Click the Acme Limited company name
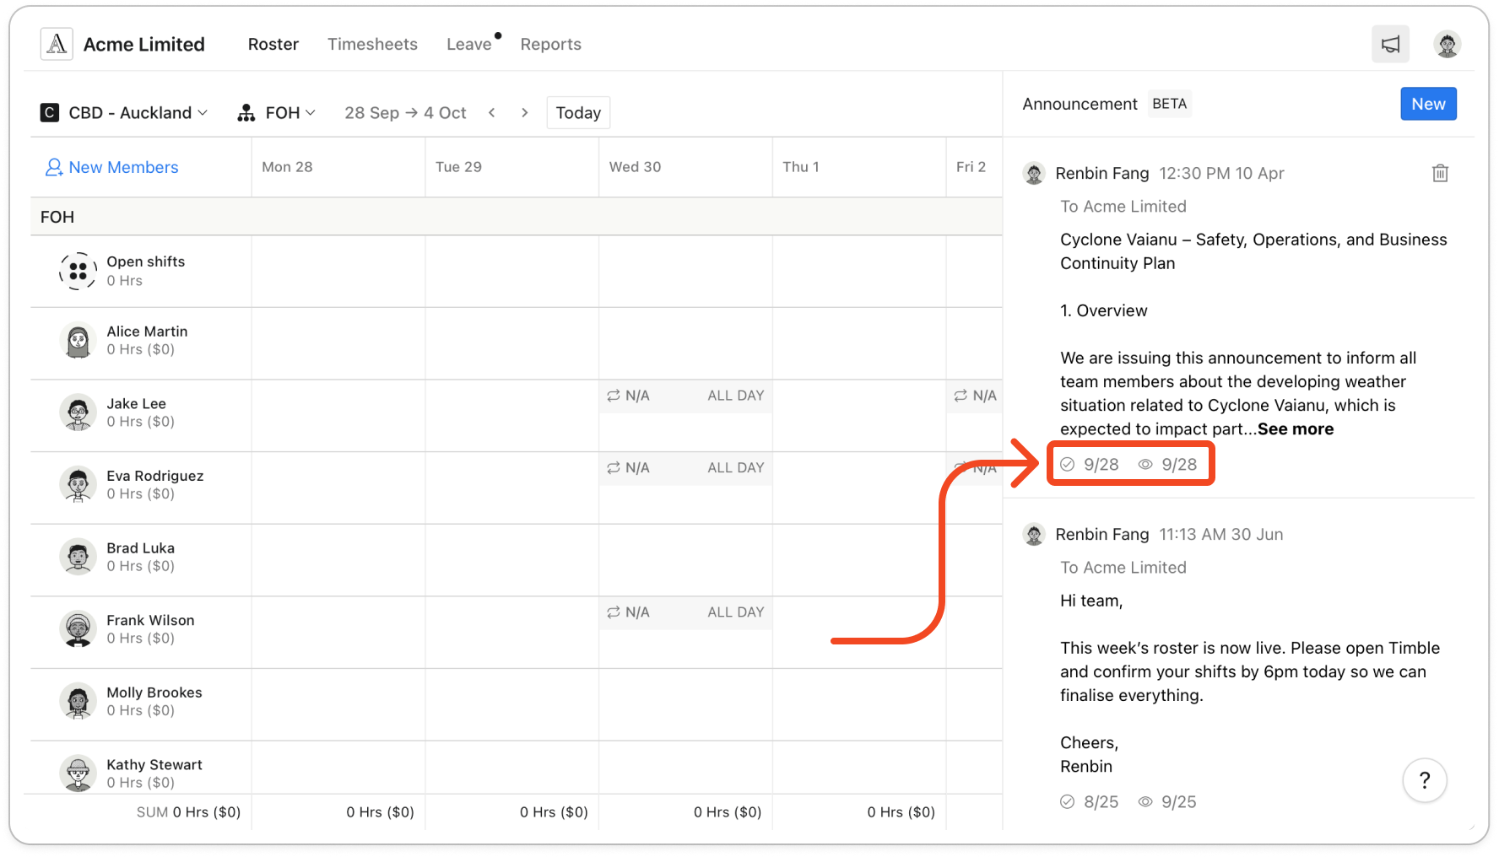The image size is (1499, 857). 144,44
